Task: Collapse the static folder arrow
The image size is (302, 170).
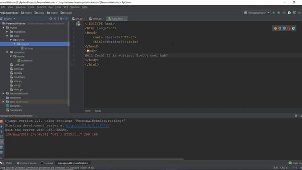Action: [7, 36]
